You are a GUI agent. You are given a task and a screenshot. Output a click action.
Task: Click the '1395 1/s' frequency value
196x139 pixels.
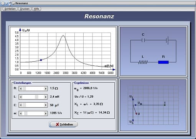click(56, 113)
